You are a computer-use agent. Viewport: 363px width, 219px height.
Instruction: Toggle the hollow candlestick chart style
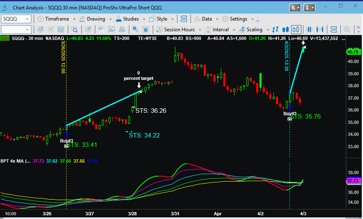(x=297, y=30)
